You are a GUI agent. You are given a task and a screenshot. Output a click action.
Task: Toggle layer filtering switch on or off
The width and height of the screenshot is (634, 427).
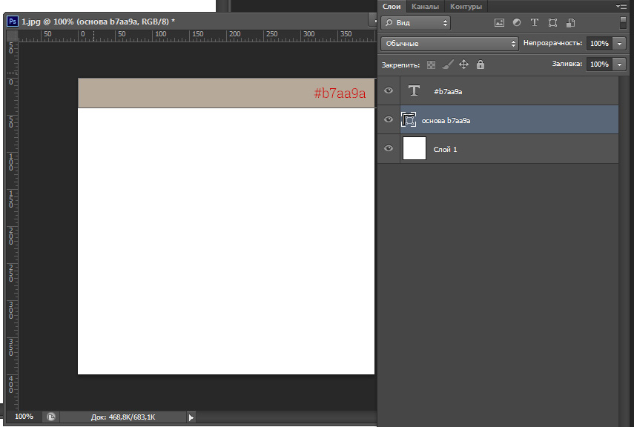[623, 22]
